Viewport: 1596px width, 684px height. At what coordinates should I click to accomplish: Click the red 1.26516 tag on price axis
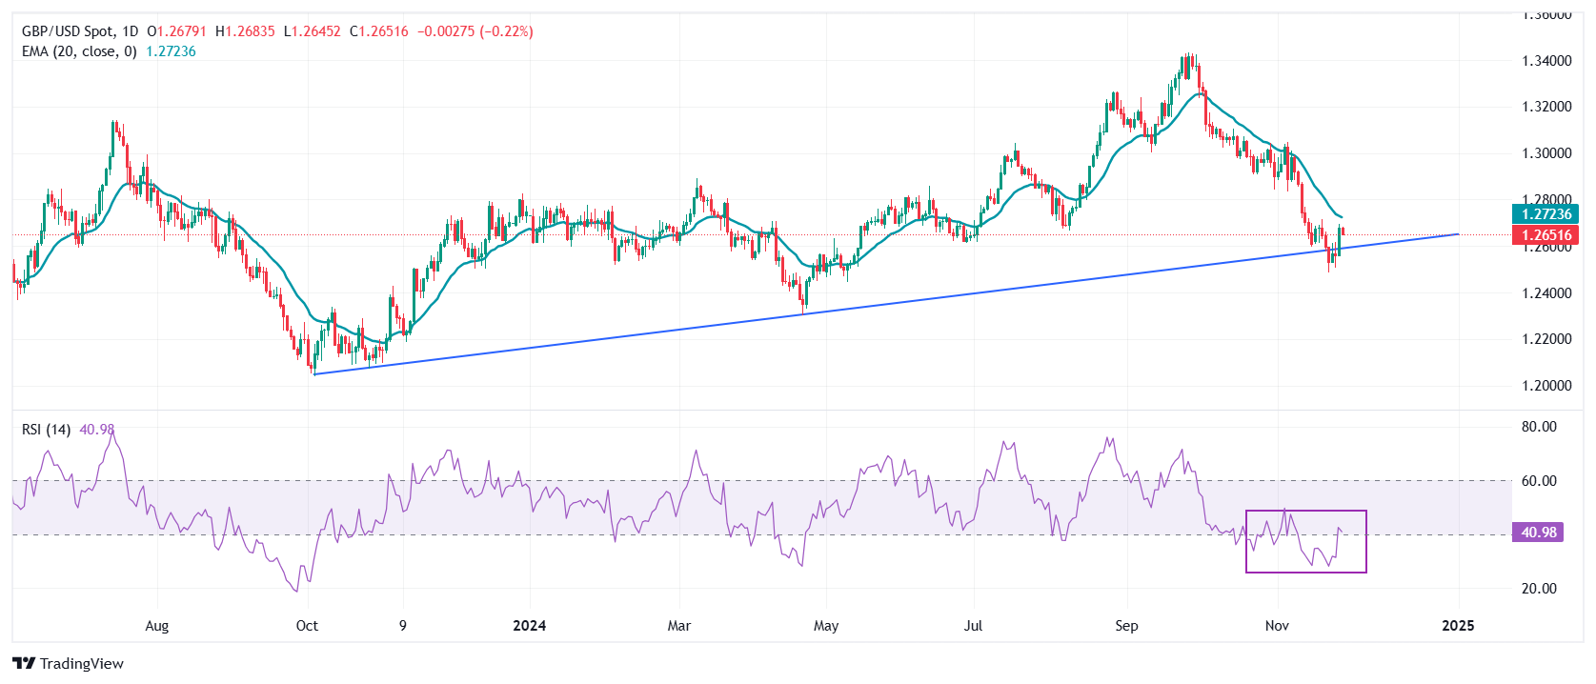point(1545,235)
